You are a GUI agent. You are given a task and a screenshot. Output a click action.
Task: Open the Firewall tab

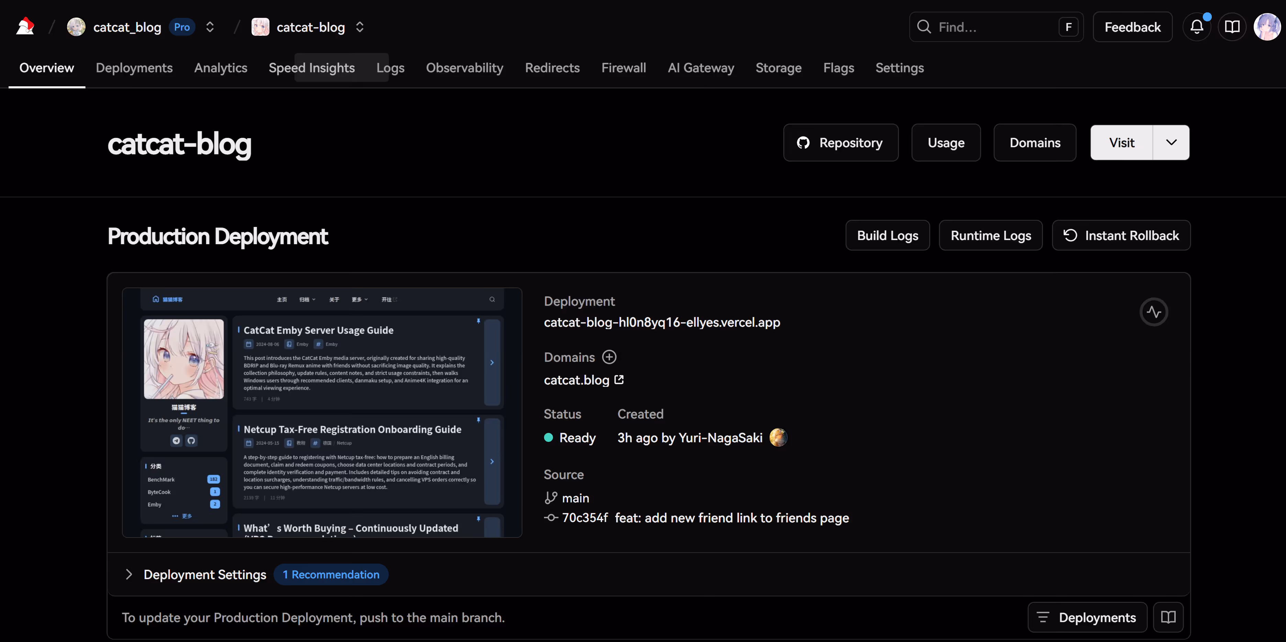tap(623, 68)
